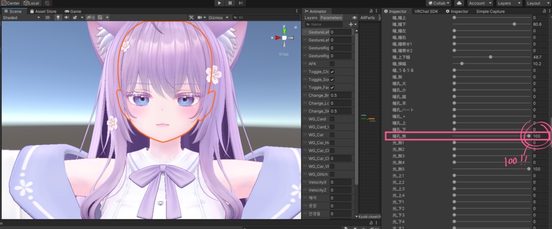Click the Animator parameter Name search field
Image resolution: width=552 pixels, height=229 pixels.
(323, 24)
